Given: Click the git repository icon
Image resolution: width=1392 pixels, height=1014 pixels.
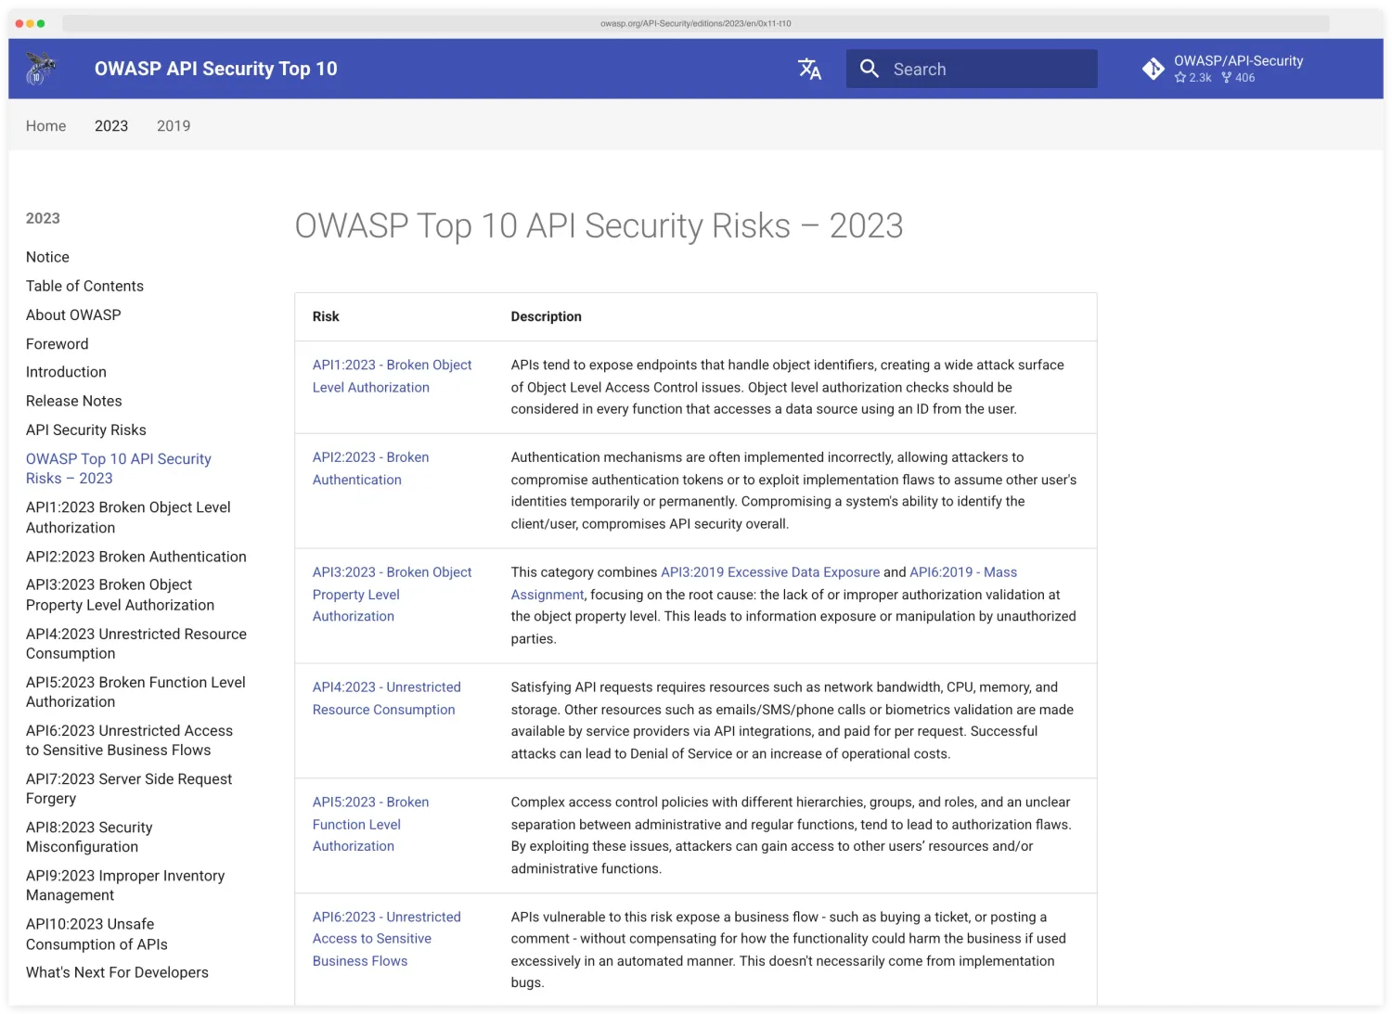Looking at the screenshot, I should click(x=1154, y=69).
